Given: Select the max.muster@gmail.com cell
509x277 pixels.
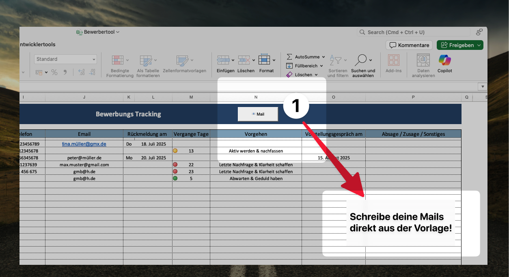Looking at the screenshot, I should [84, 165].
